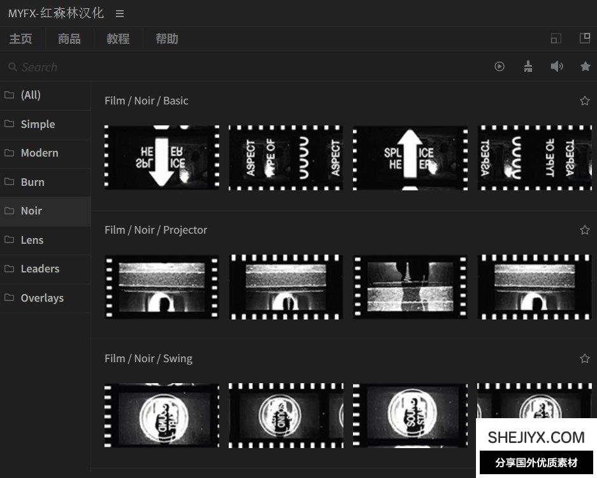Show favorites using the toolbar star filter
The width and height of the screenshot is (597, 478).
tap(585, 66)
